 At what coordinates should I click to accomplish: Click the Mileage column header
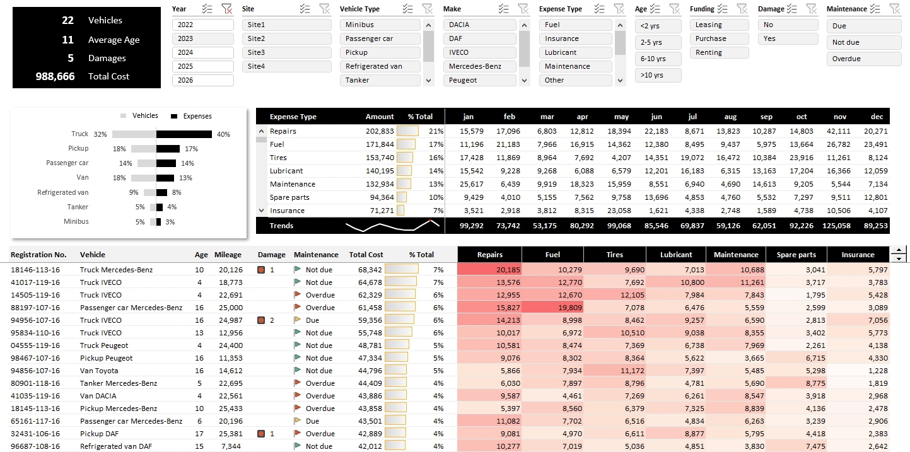(x=228, y=255)
